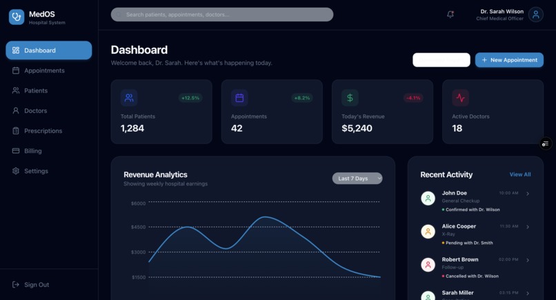Viewport: 556px width, 300px height.
Task: Click the +12.5% badge on Total Patients
Action: point(190,98)
